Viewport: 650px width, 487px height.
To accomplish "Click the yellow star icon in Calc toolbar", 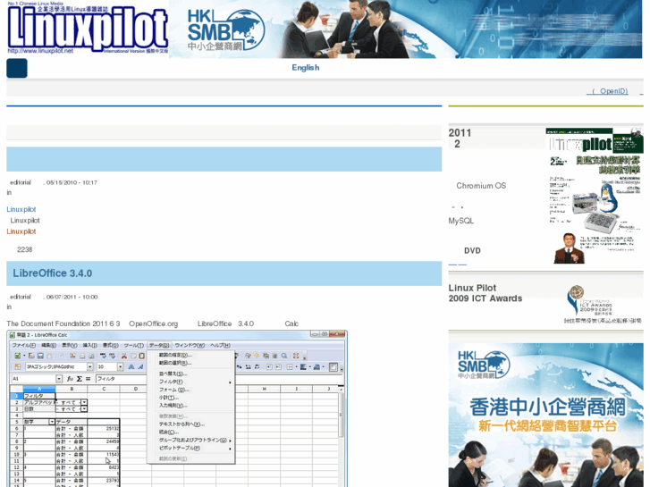I will point(257,356).
